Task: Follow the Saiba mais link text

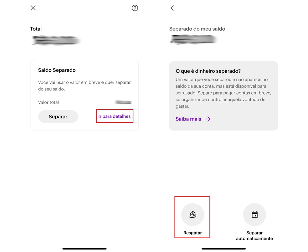Action: [188, 119]
